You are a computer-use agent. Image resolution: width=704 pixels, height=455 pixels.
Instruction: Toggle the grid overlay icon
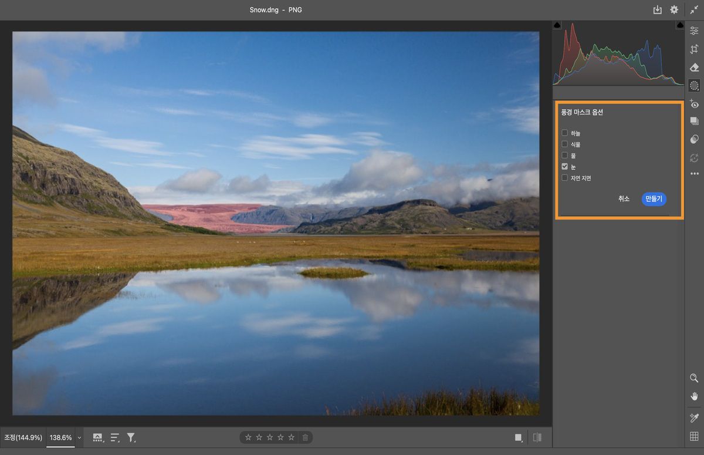(x=694, y=436)
